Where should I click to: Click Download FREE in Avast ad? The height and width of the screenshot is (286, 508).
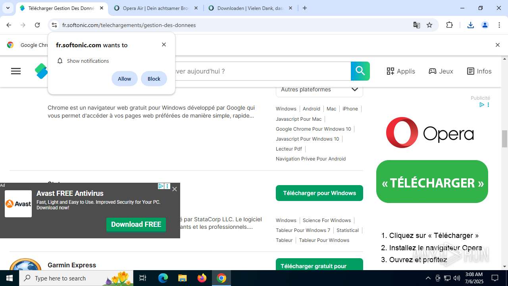[136, 224]
